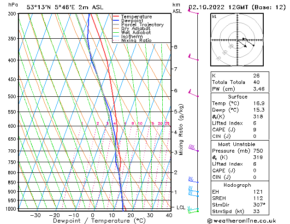Click the LCL level marker label

click(x=181, y=207)
